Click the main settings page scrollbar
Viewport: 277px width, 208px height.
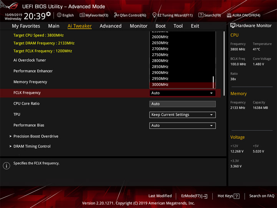pyautogui.click(x=224, y=64)
